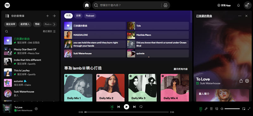
Task: Share To Love via share icon
Action: tap(241, 81)
